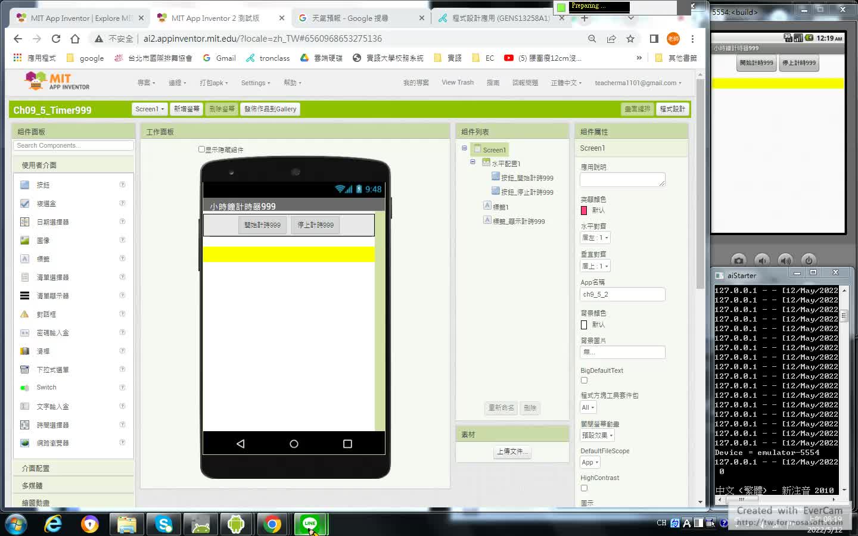Select the Slider component icon in palette
Screen dimensions: 858x536
coord(24,351)
